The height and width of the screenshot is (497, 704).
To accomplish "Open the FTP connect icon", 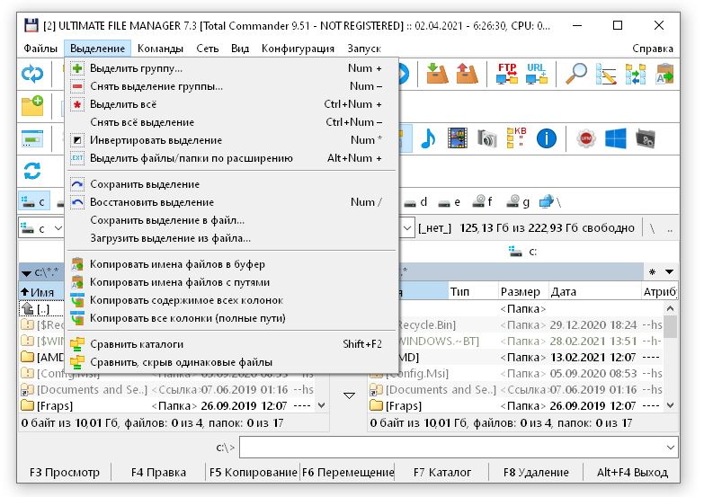I will pyautogui.click(x=507, y=74).
